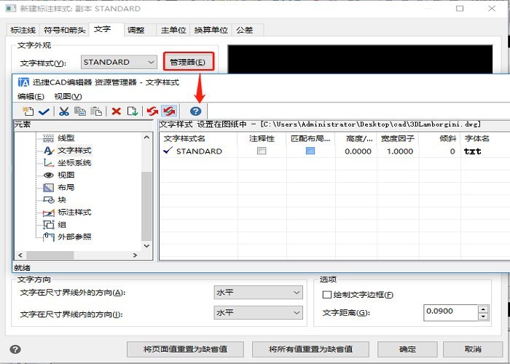Image resolution: width=510 pixels, height=364 pixels.
Task: Click the Cut scissors icon
Action: click(64, 111)
